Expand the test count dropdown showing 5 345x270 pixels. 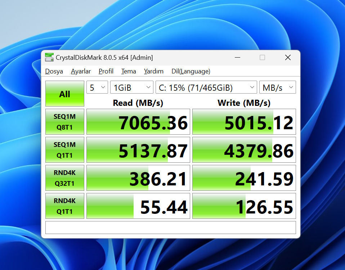(97, 87)
